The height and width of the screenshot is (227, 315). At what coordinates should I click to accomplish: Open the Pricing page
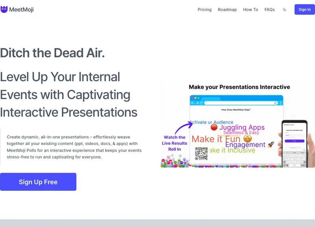tap(204, 9)
